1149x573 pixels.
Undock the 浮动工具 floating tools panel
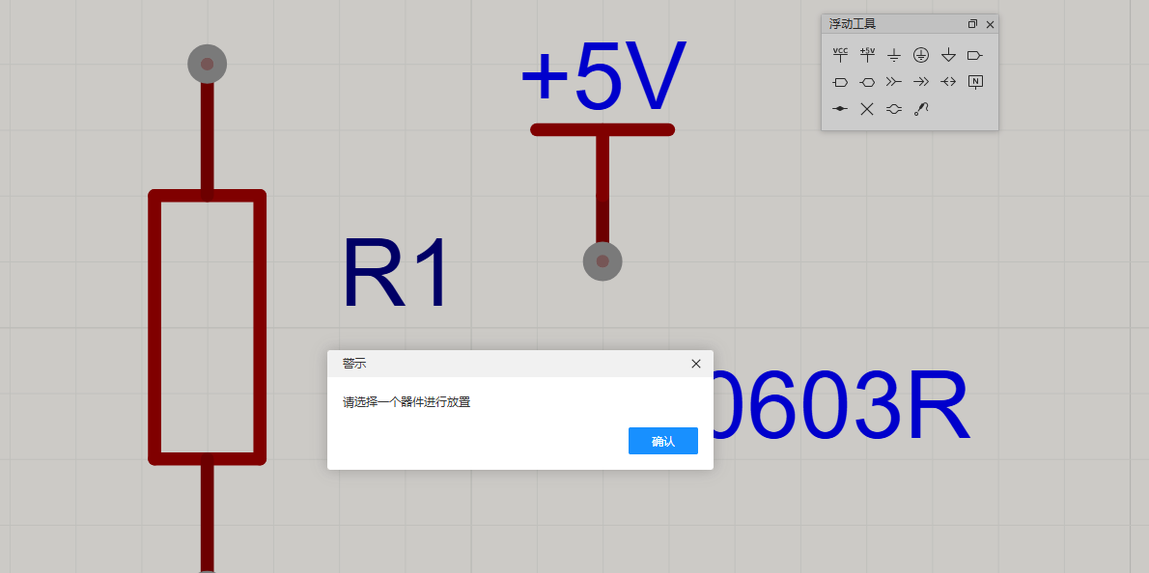click(x=972, y=24)
